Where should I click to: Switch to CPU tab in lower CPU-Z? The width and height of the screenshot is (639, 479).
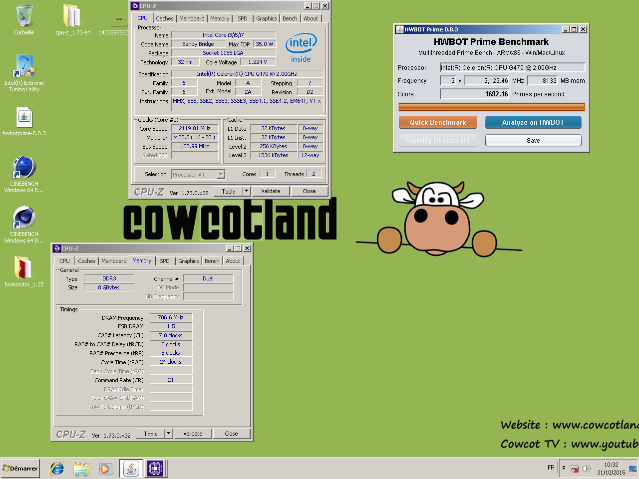pyautogui.click(x=65, y=261)
